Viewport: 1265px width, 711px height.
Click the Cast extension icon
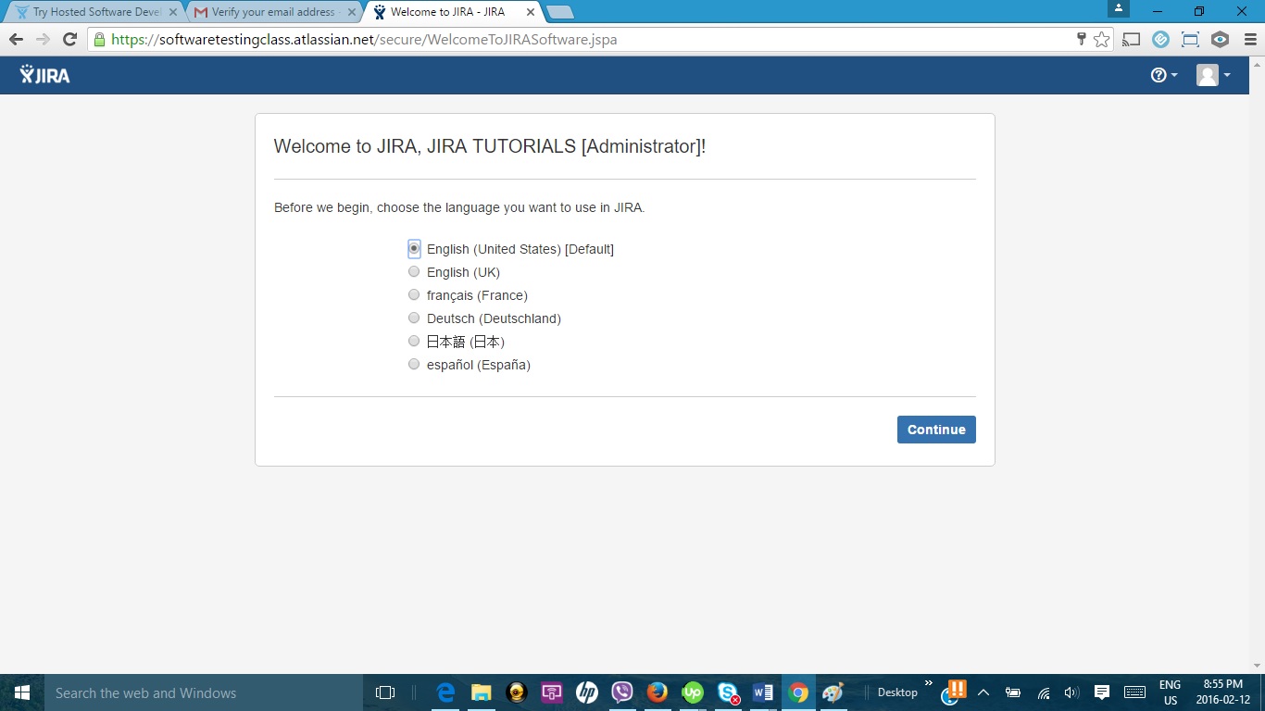tap(1131, 40)
